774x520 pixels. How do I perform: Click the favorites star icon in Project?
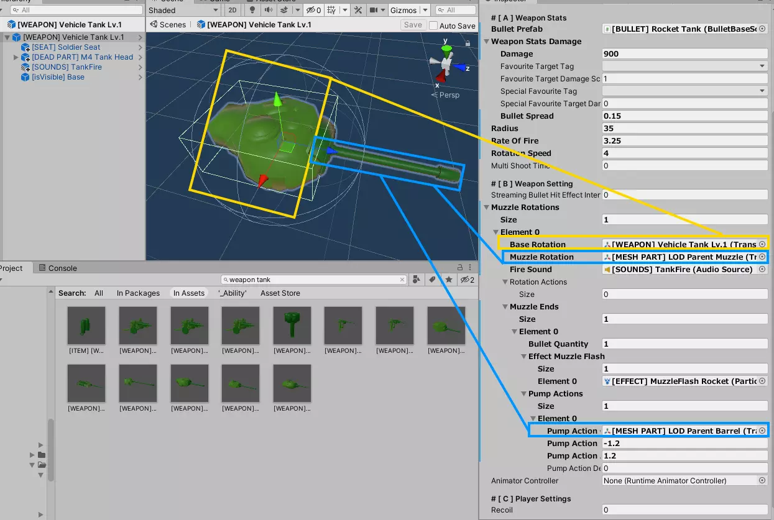click(448, 280)
